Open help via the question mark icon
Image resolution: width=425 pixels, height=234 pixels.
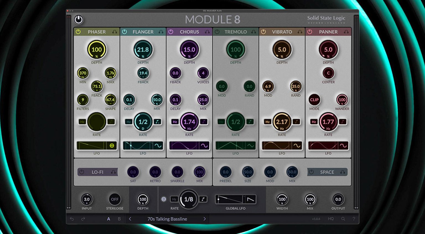(x=354, y=219)
